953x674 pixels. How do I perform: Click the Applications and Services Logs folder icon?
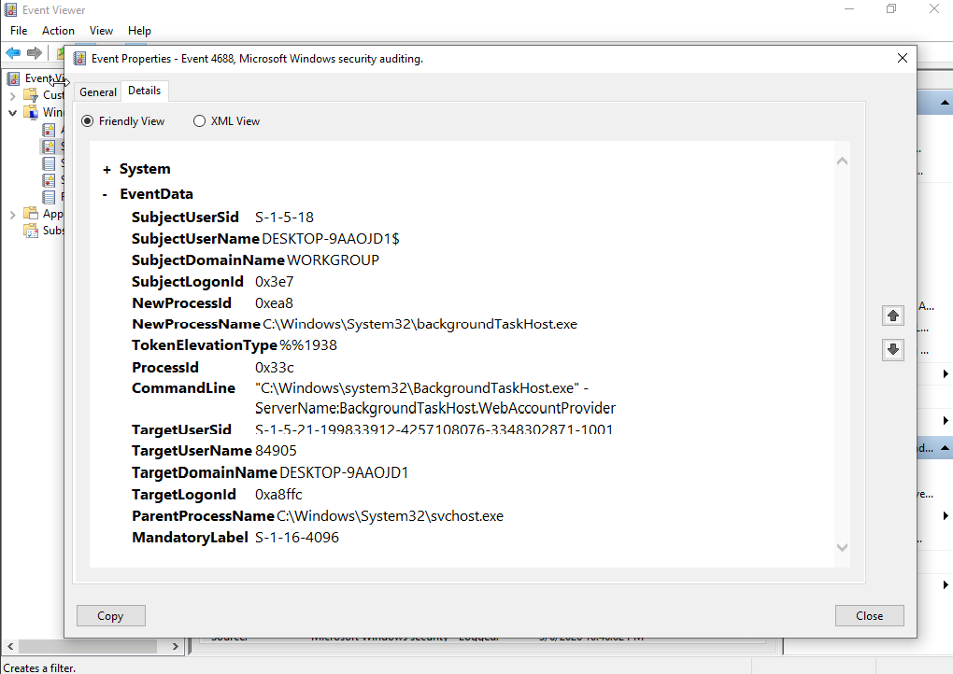[x=31, y=213]
